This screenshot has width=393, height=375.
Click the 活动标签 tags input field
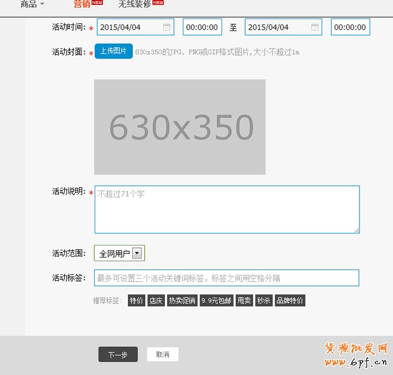(227, 278)
